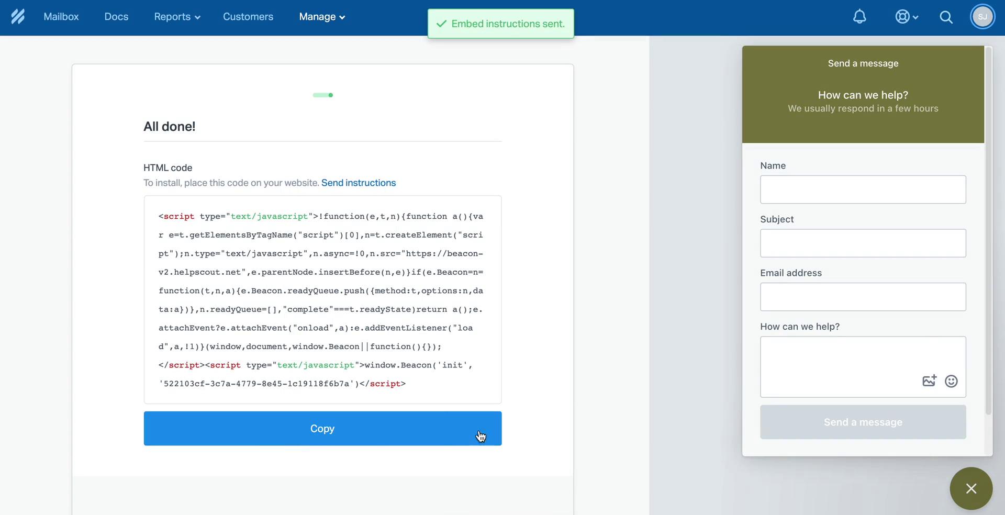The image size is (1005, 515).
Task: Go to Mailbox
Action: tap(61, 17)
